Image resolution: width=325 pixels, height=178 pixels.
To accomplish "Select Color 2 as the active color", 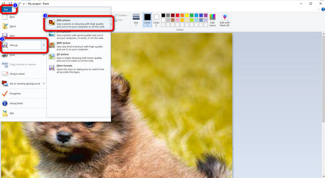I will [156, 20].
